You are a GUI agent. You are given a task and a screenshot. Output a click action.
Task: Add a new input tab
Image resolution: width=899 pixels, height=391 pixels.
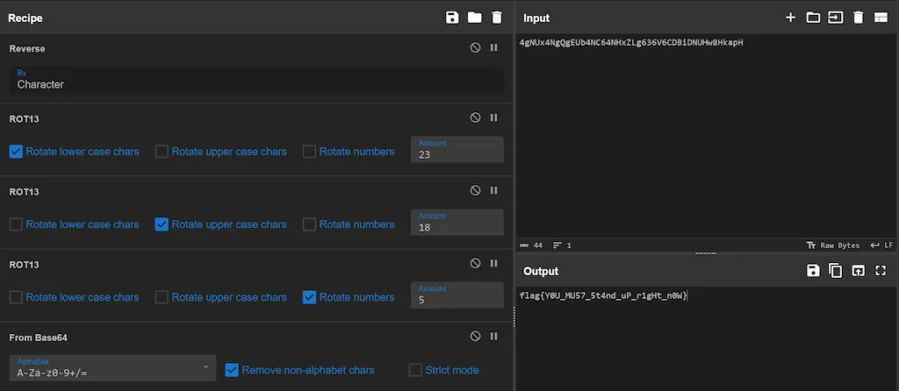pyautogui.click(x=790, y=18)
